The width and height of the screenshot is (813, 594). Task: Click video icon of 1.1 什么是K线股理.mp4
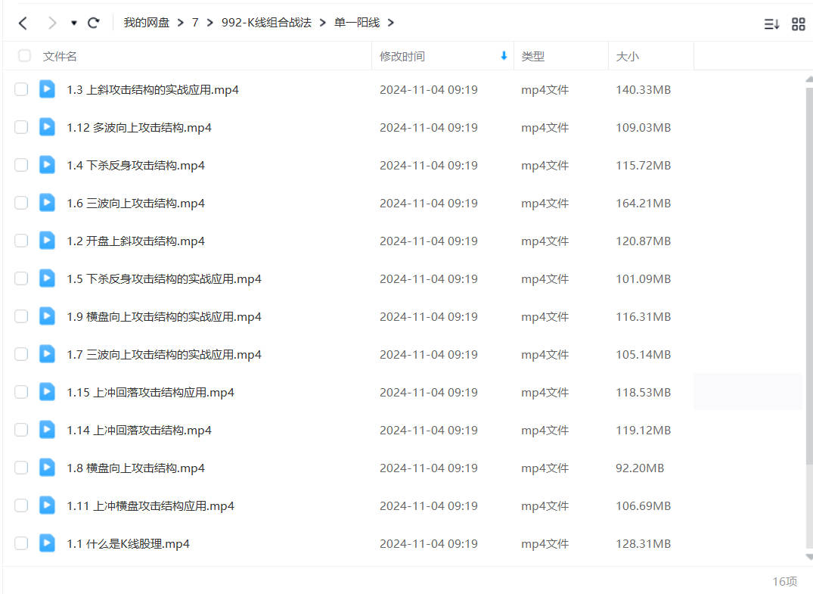point(47,543)
